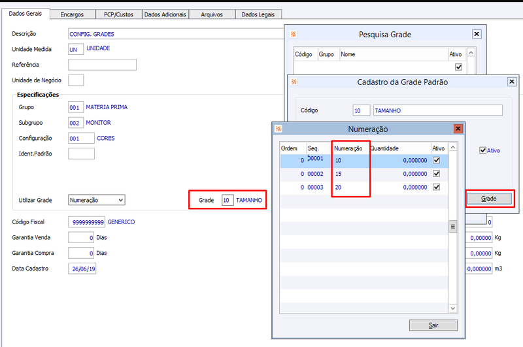Open the Utilizar Grade dropdown
Viewport: 523px width, 347px height.
click(96, 200)
